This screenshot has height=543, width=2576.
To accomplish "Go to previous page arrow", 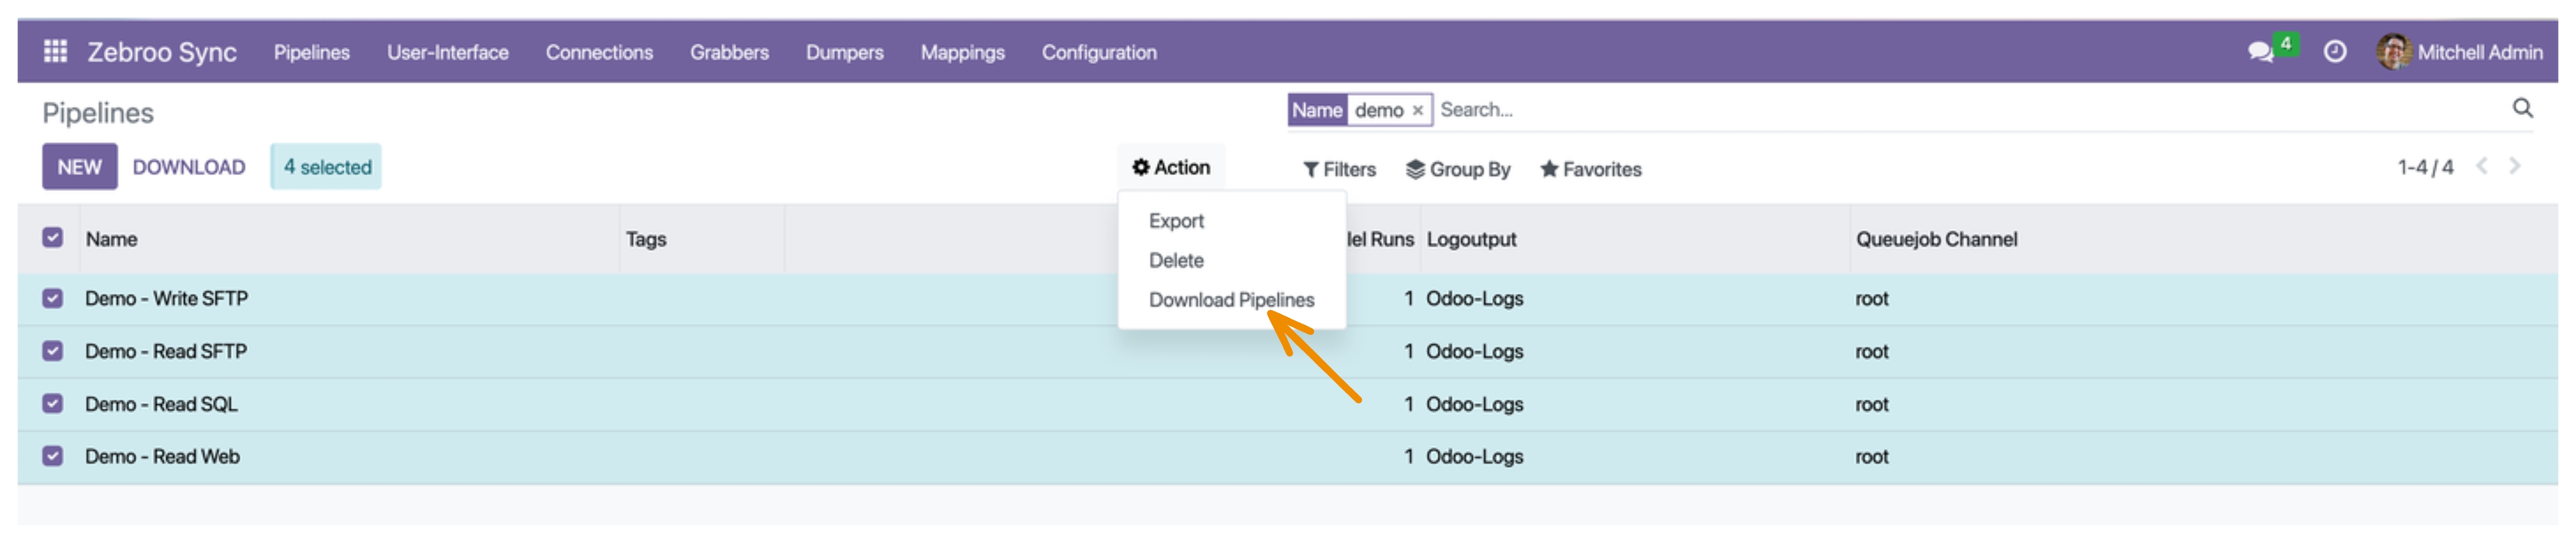I will [2481, 166].
